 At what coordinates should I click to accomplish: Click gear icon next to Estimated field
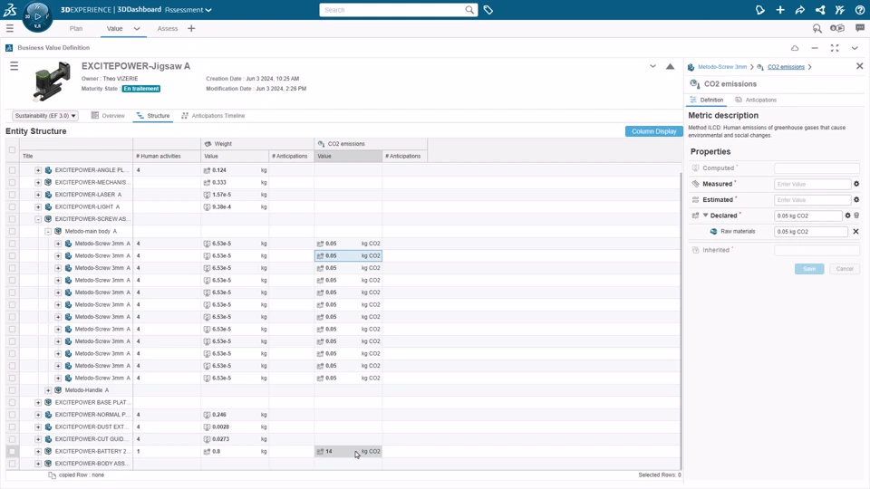click(x=856, y=199)
